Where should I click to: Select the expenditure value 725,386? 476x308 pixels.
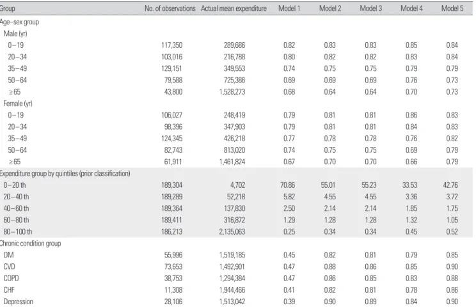point(234,81)
